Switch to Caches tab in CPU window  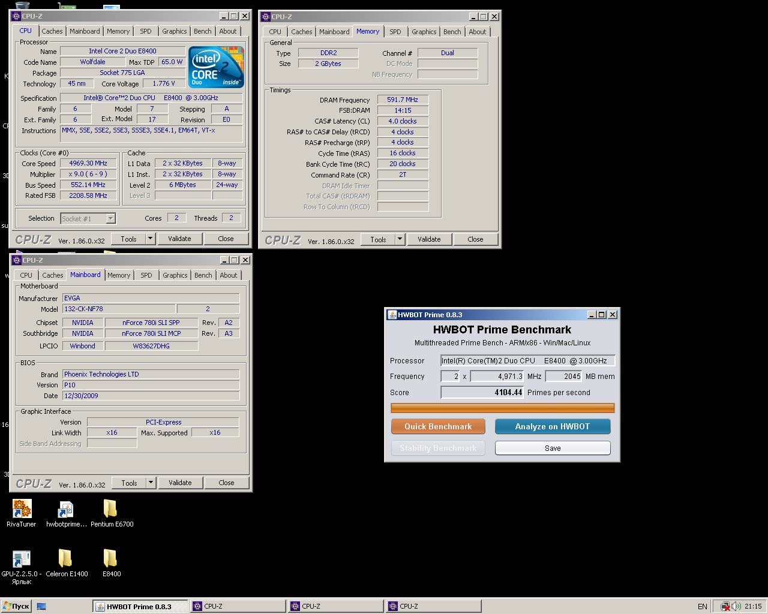click(x=52, y=31)
